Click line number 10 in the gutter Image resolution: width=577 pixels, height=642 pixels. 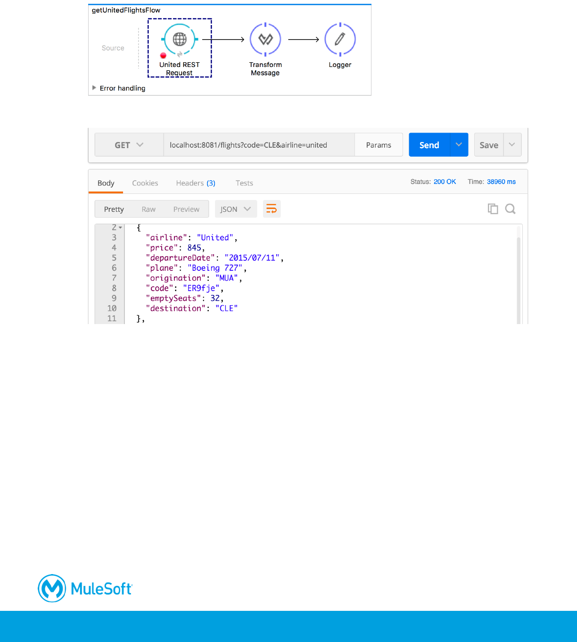pos(112,308)
